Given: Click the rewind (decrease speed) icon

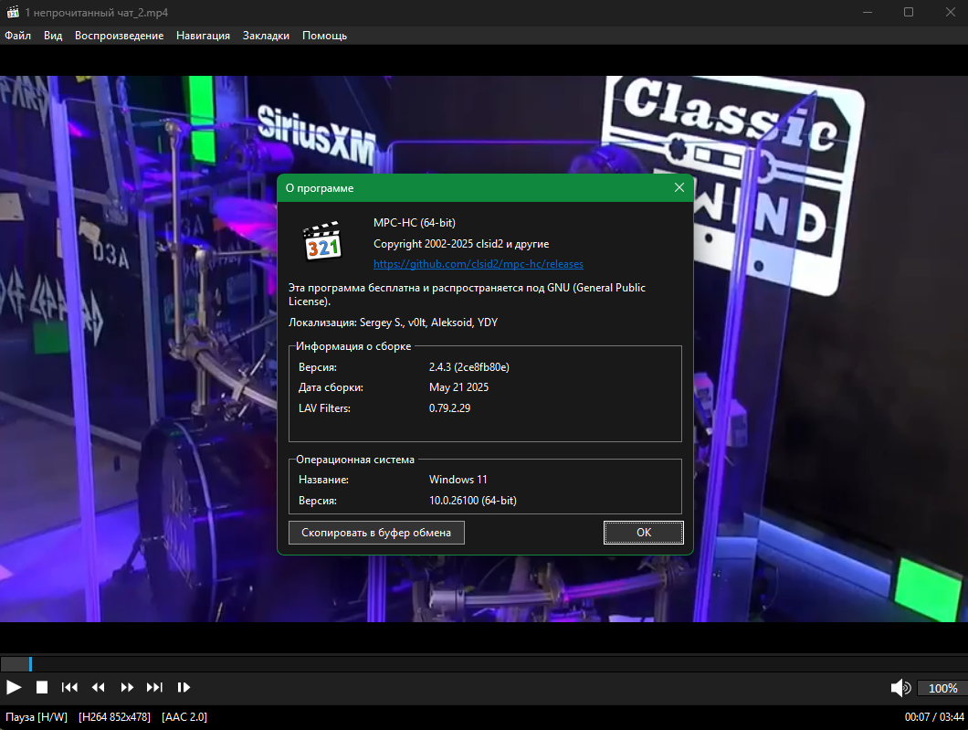Looking at the screenshot, I should [98, 687].
